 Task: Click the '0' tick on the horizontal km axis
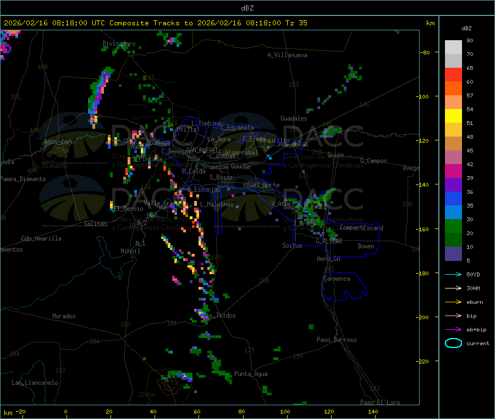tap(65, 411)
